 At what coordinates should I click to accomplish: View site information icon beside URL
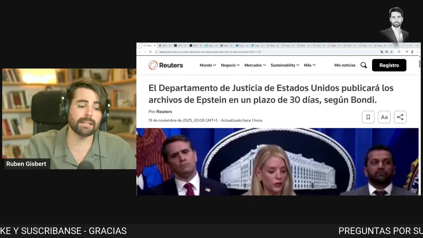(x=157, y=52)
